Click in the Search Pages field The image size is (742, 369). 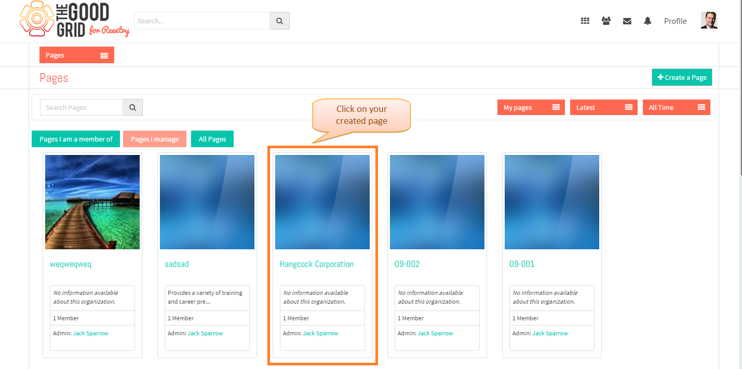coord(82,107)
